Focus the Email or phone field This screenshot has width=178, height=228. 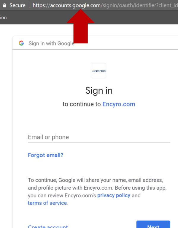click(99, 137)
